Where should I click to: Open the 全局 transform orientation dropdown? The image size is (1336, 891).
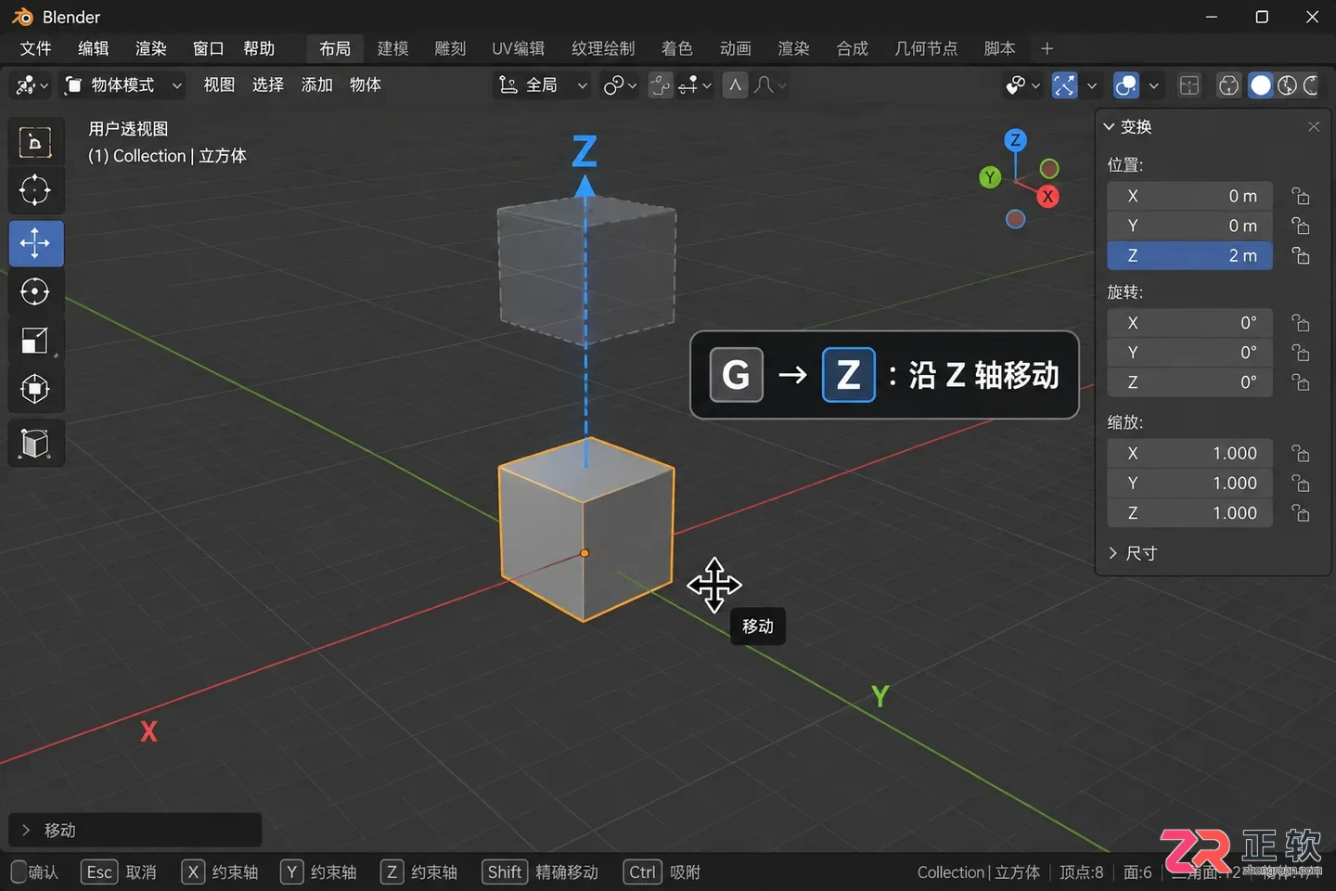542,85
